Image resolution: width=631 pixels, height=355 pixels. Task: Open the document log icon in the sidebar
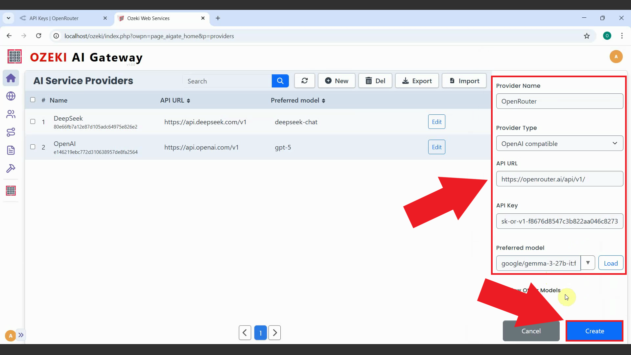point(11,150)
